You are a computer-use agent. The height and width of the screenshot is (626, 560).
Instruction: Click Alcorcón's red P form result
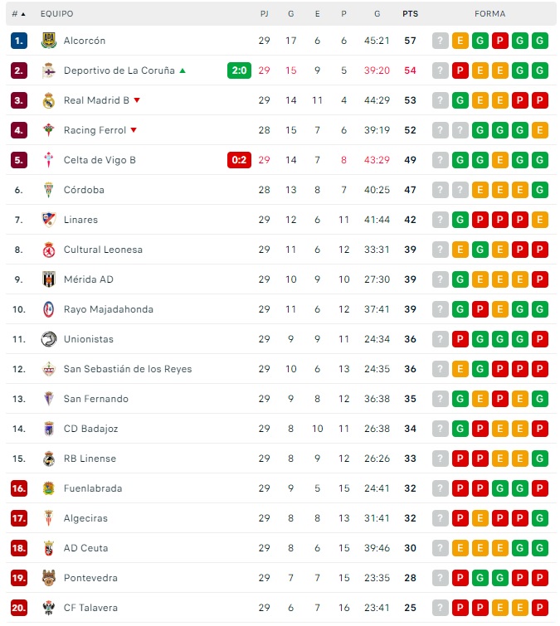click(x=499, y=41)
